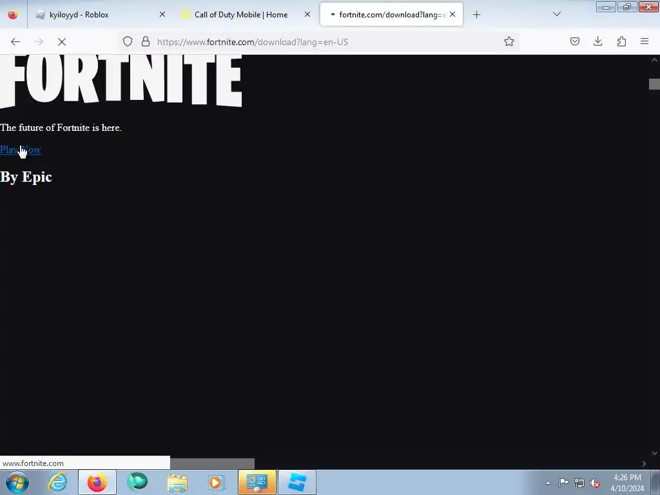The image size is (660, 495).
Task: Open the Control Panel taskbar item
Action: pyautogui.click(x=257, y=482)
